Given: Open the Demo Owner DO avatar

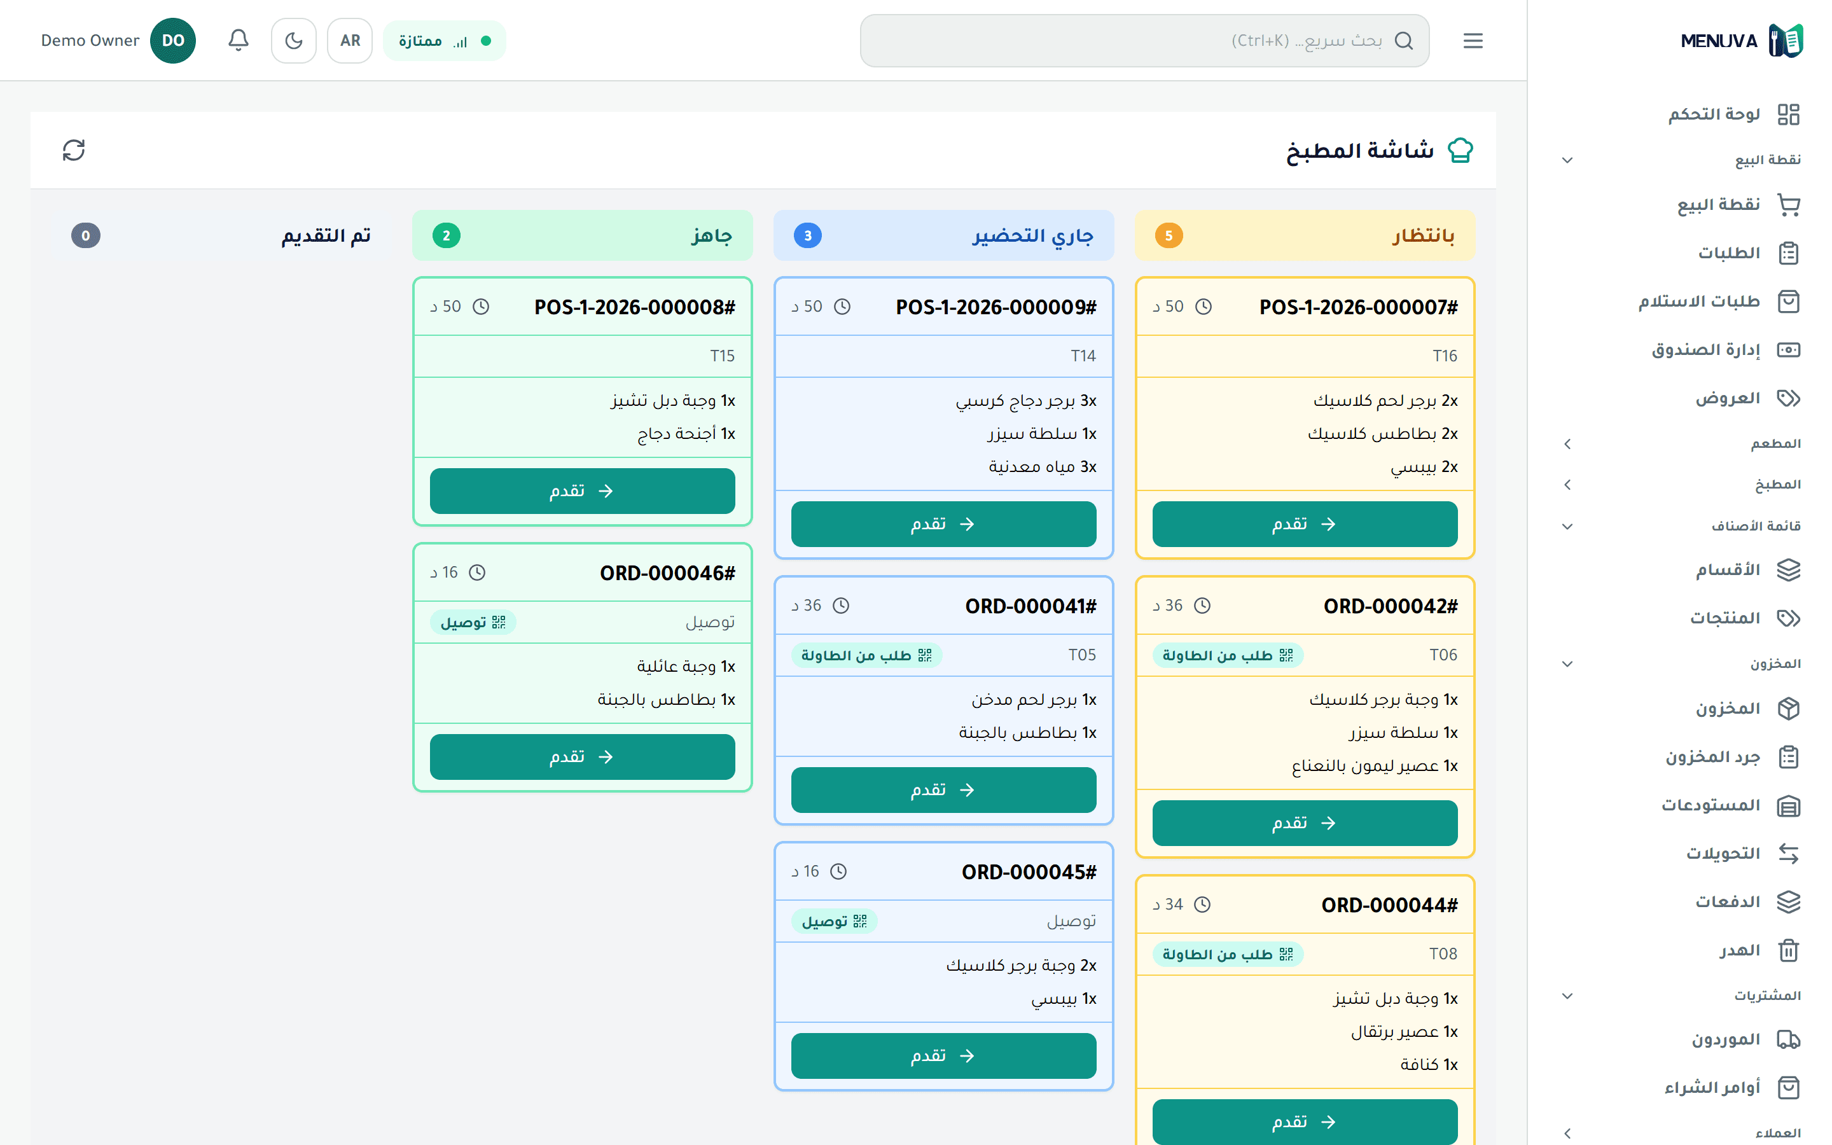Looking at the screenshot, I should (x=172, y=40).
